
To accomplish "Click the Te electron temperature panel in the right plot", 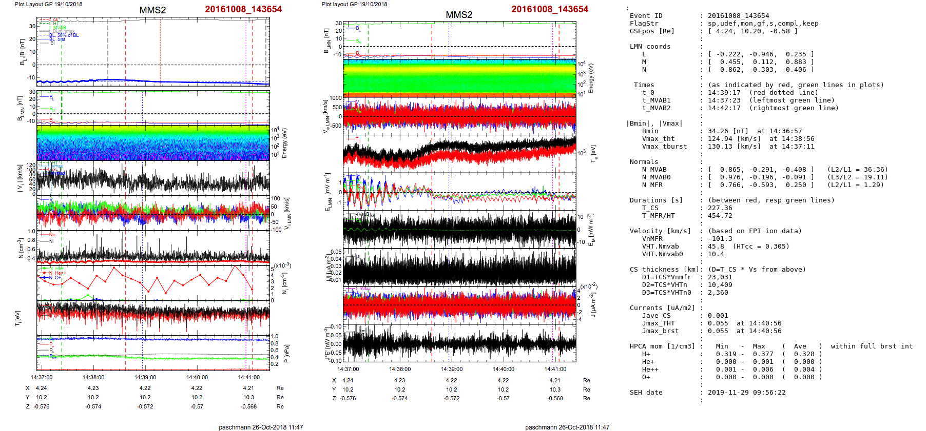I will (x=459, y=153).
